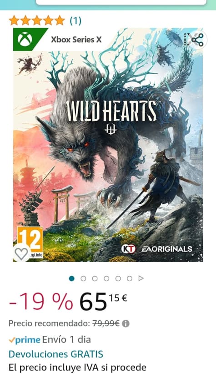
Task: Select the fourth image carousel dot
Action: [106, 278]
